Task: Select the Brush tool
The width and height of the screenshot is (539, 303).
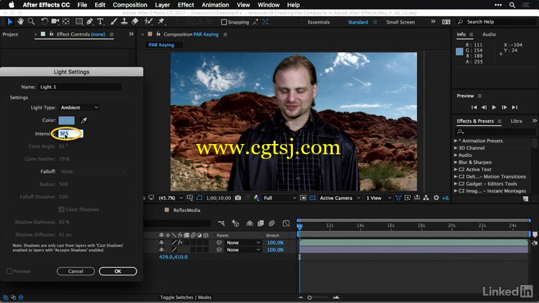Action: point(113,22)
